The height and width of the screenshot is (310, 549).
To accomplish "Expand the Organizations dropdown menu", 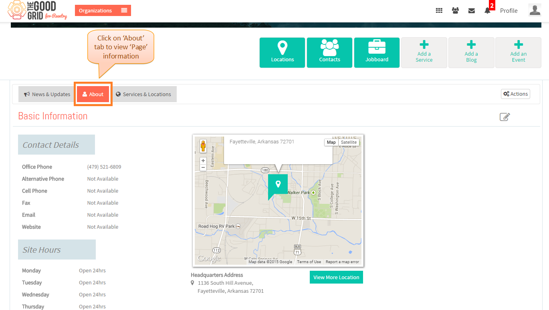I will [x=103, y=10].
